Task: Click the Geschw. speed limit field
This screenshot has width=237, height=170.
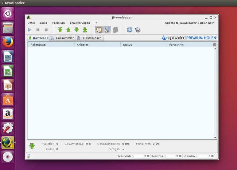Action: click(x=205, y=156)
